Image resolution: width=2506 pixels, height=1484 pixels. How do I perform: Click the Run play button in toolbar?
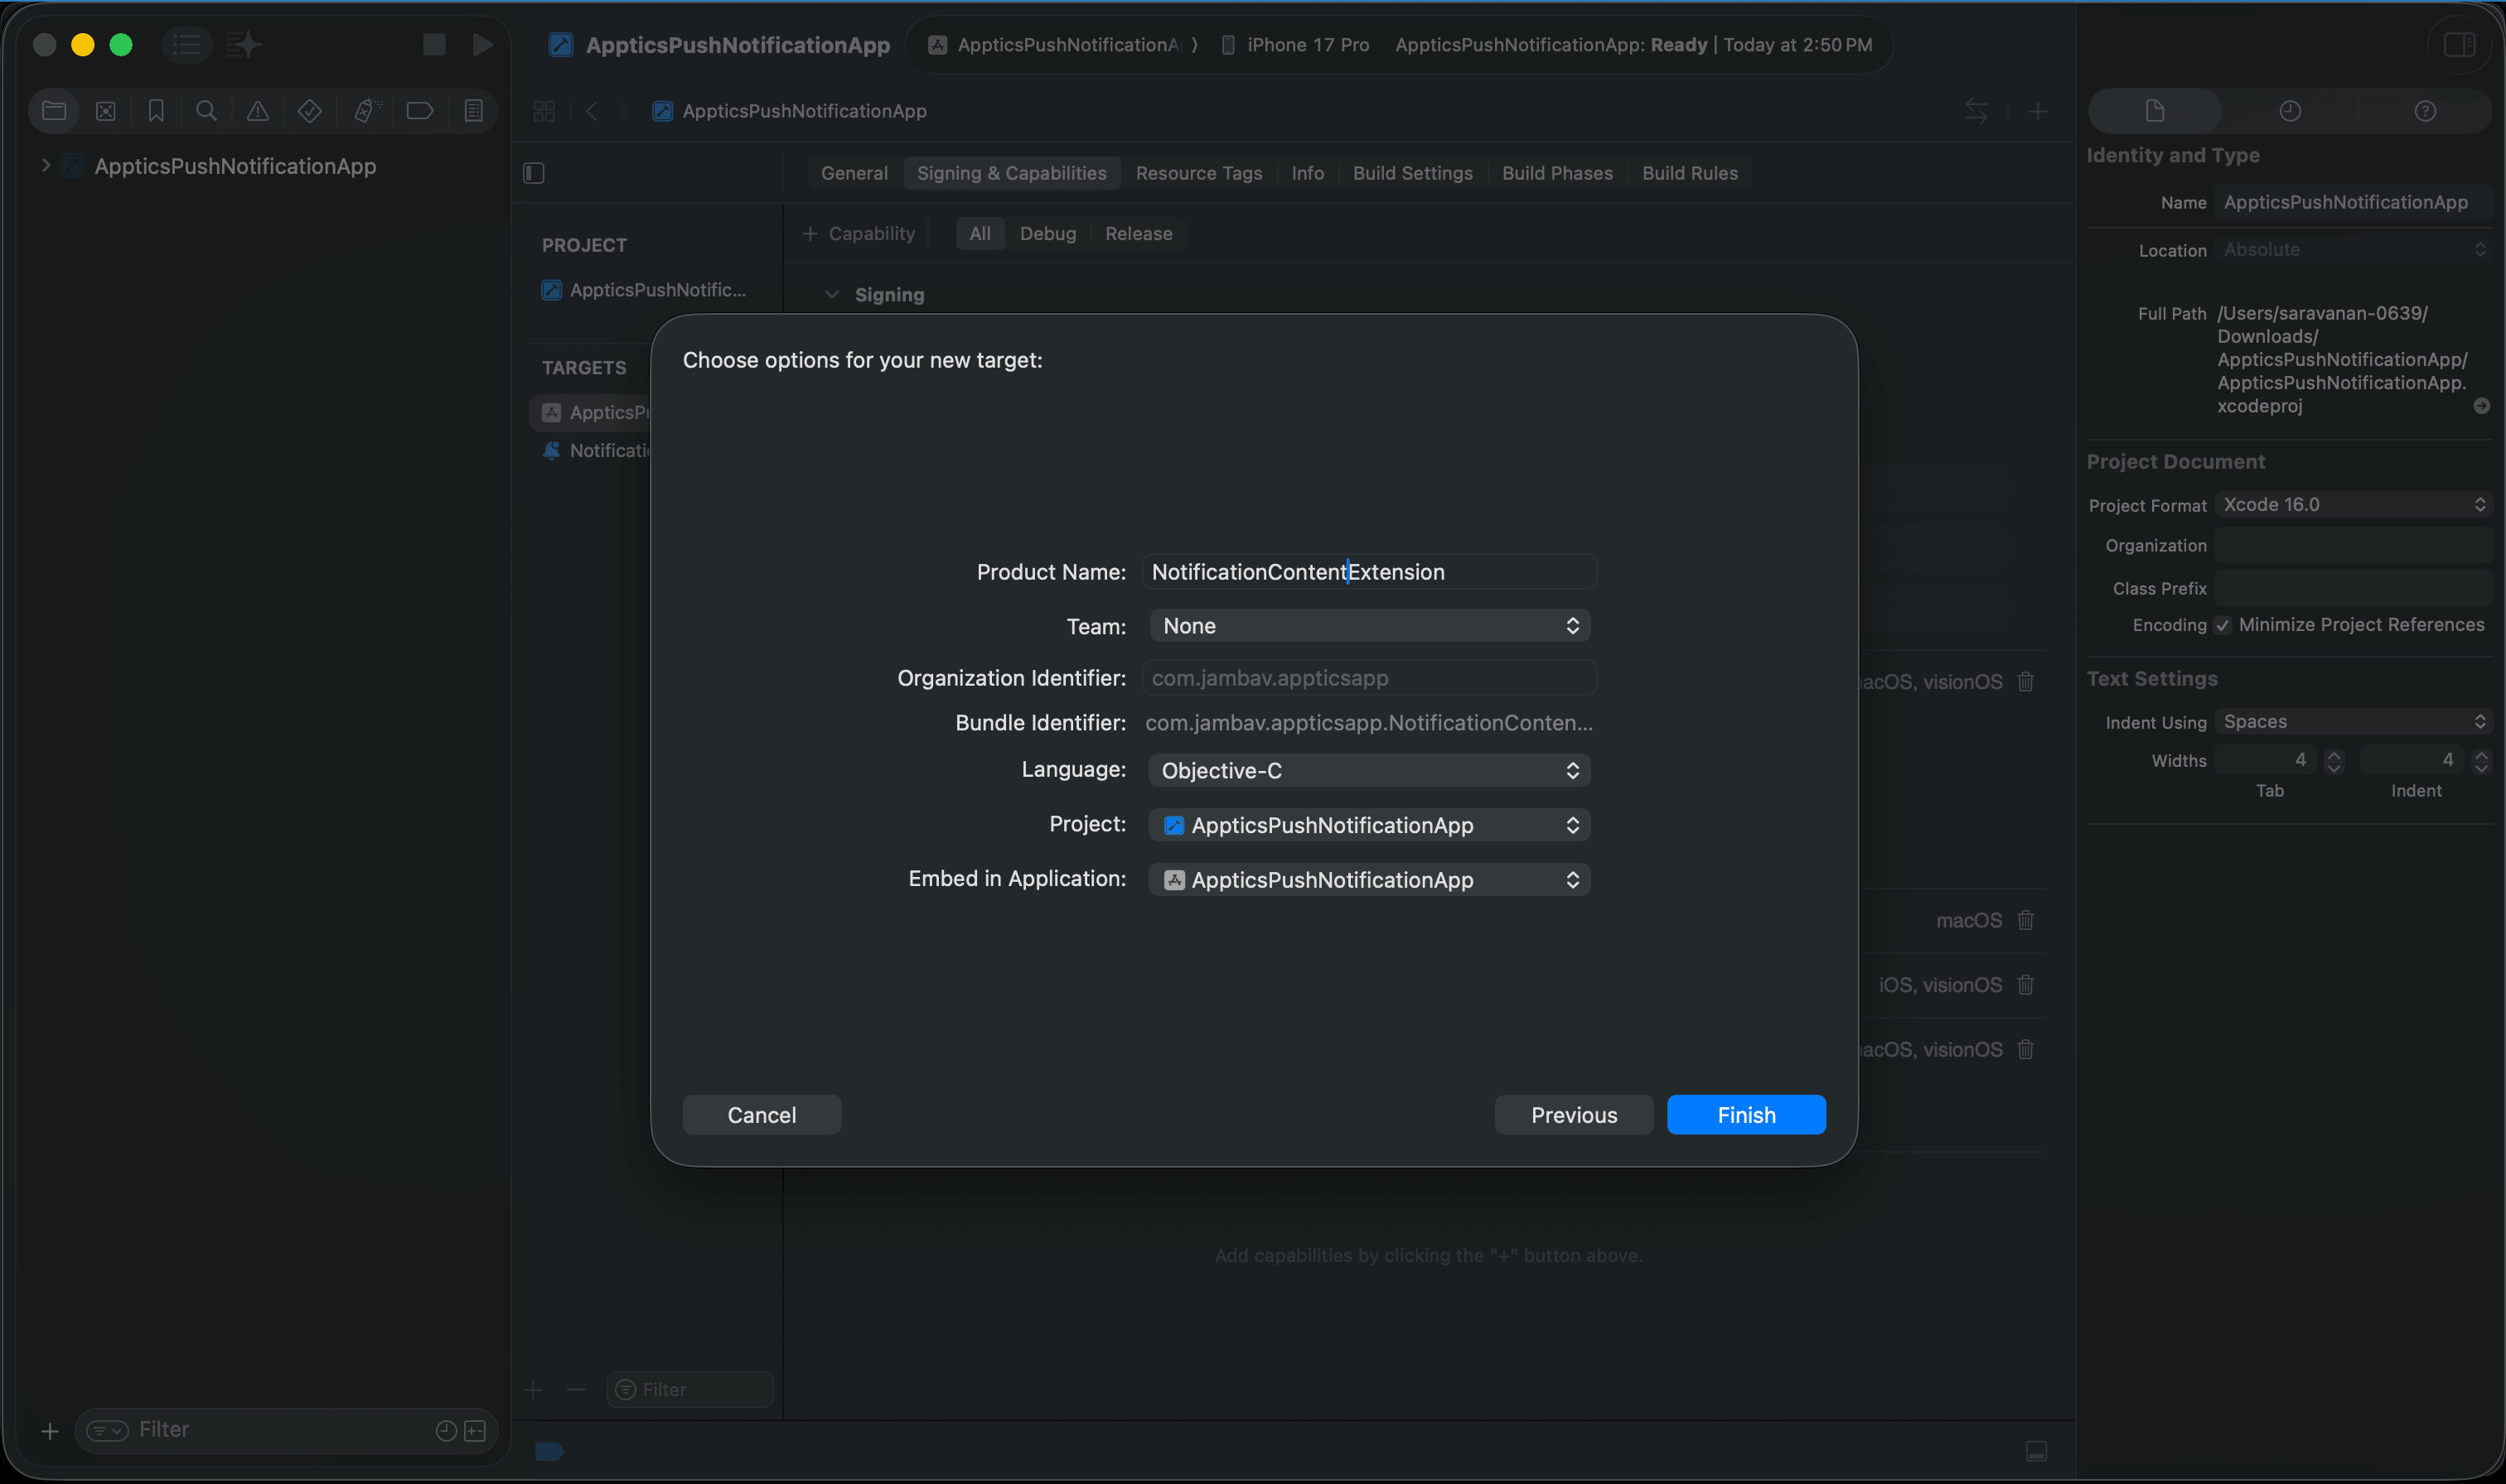[482, 45]
